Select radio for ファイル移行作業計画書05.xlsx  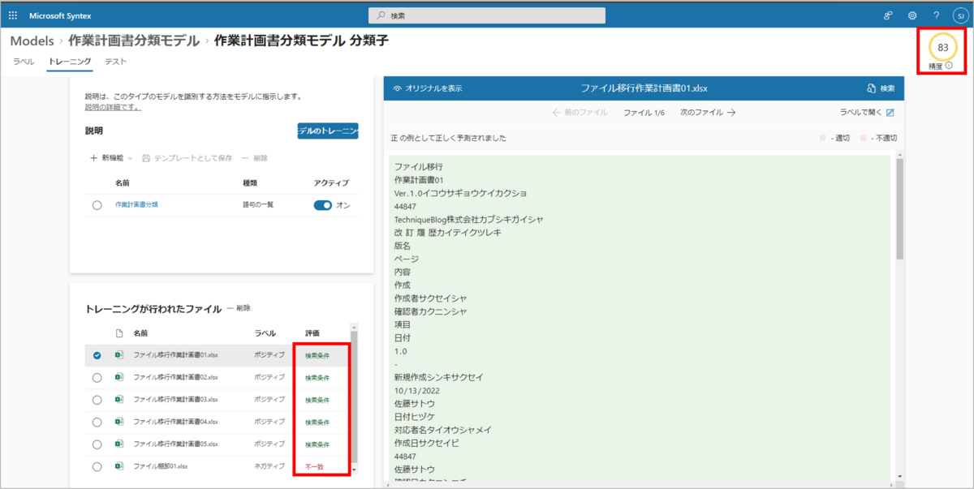point(97,444)
